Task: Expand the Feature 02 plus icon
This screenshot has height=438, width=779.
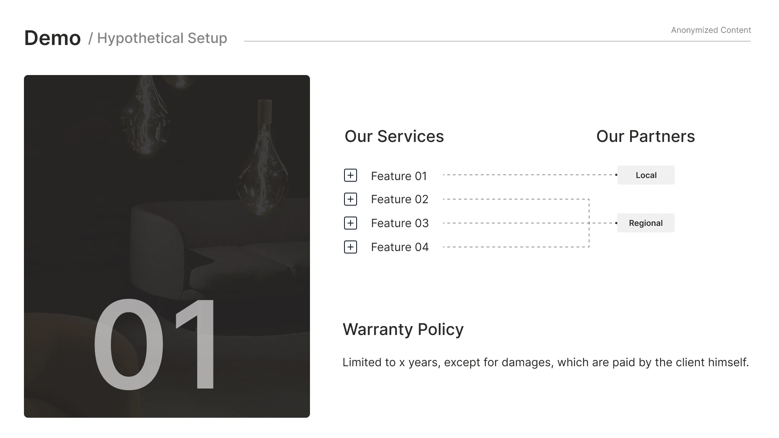Action: pos(351,199)
